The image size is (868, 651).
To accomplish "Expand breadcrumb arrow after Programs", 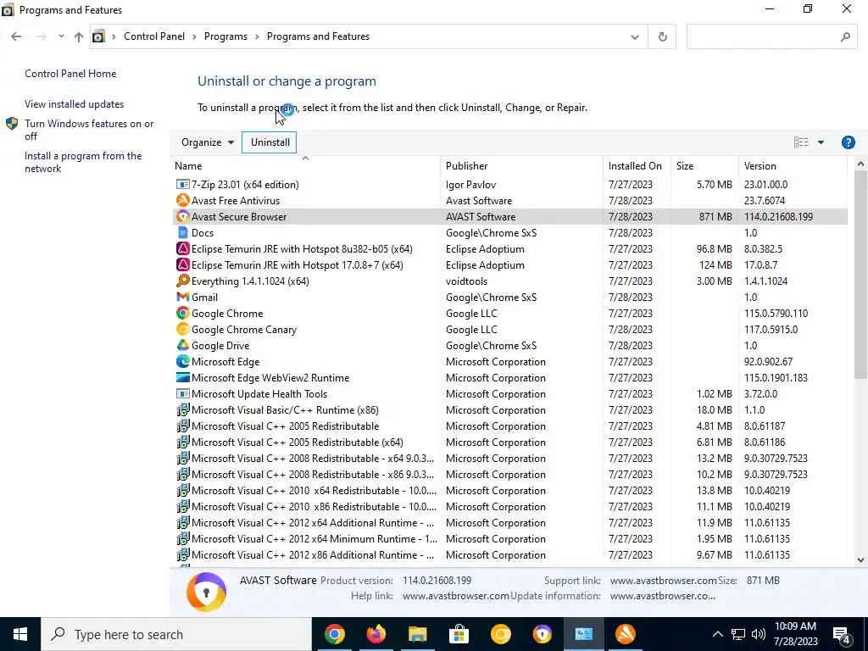I will (257, 36).
